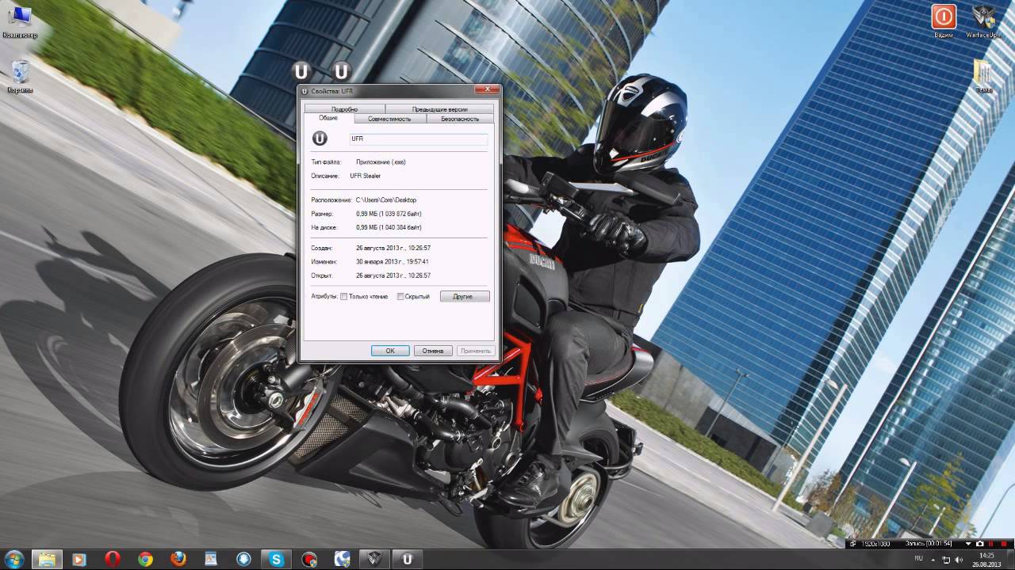The width and height of the screenshot is (1015, 570).
Task: Open the red power icon labeled Вадим
Action: coord(944,22)
